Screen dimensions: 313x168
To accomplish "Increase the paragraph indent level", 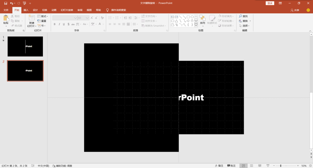I will point(130,18).
